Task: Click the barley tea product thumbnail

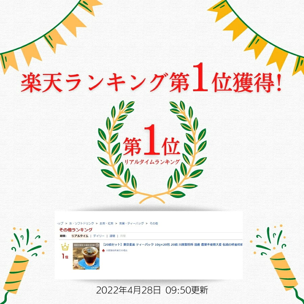Action: 86,256
